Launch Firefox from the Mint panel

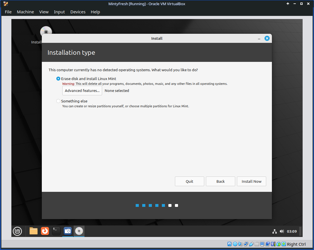45,231
